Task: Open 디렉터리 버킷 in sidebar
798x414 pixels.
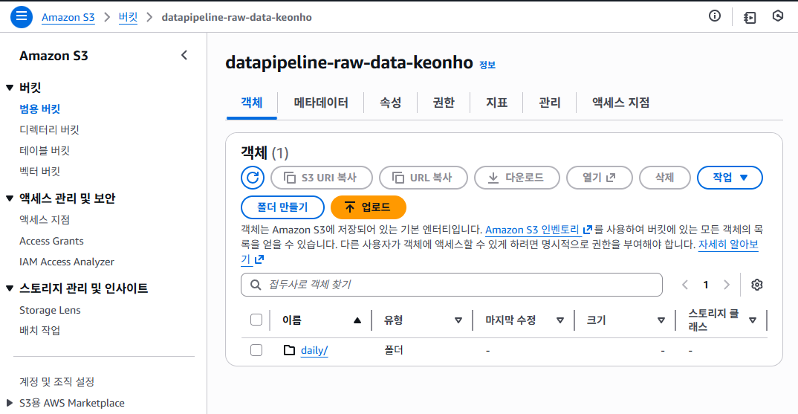Action: [49, 129]
